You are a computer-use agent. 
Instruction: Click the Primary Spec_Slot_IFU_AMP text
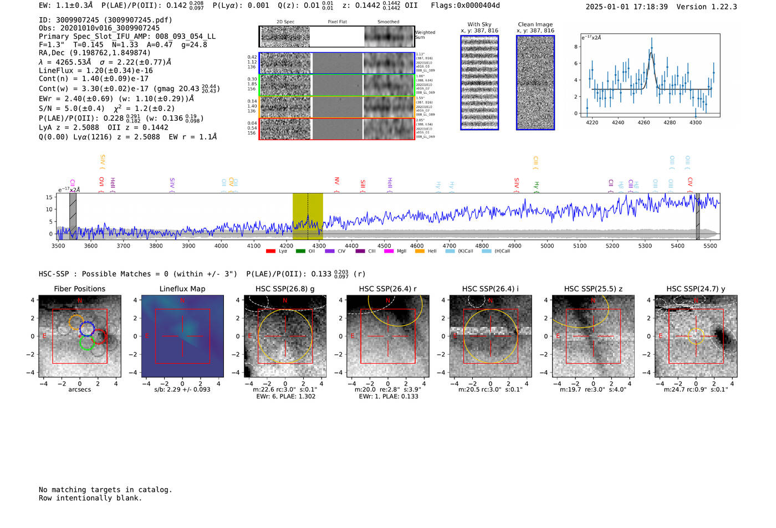click(x=127, y=37)
